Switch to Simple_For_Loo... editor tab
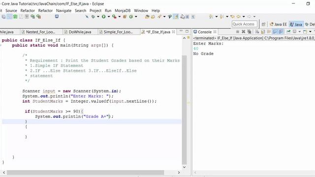 (x=118, y=32)
